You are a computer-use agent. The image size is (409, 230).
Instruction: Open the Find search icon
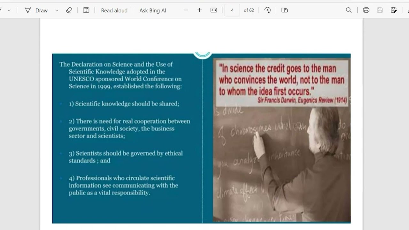349,10
